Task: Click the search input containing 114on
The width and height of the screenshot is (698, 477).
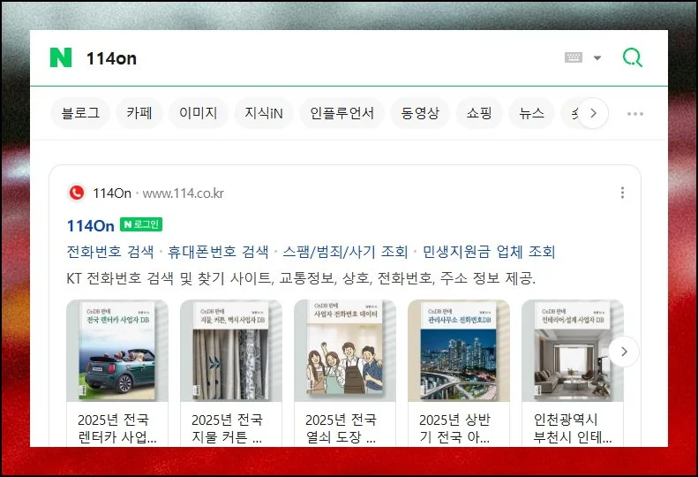Action: tap(320, 58)
